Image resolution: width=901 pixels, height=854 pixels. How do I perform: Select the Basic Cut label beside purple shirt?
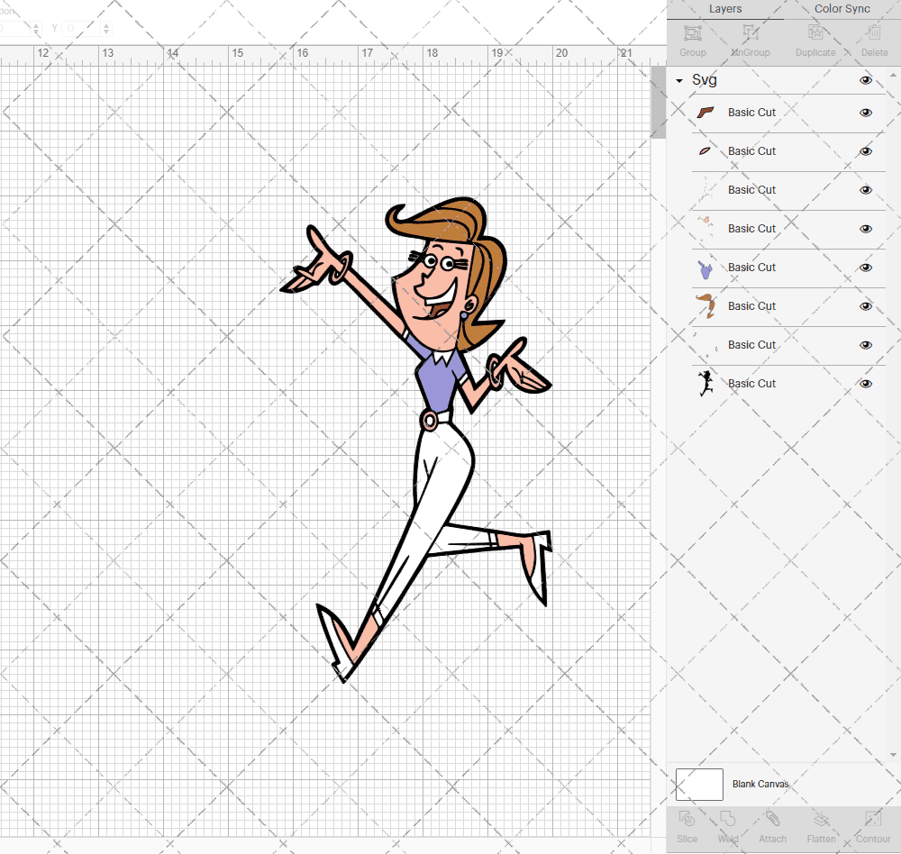point(751,268)
